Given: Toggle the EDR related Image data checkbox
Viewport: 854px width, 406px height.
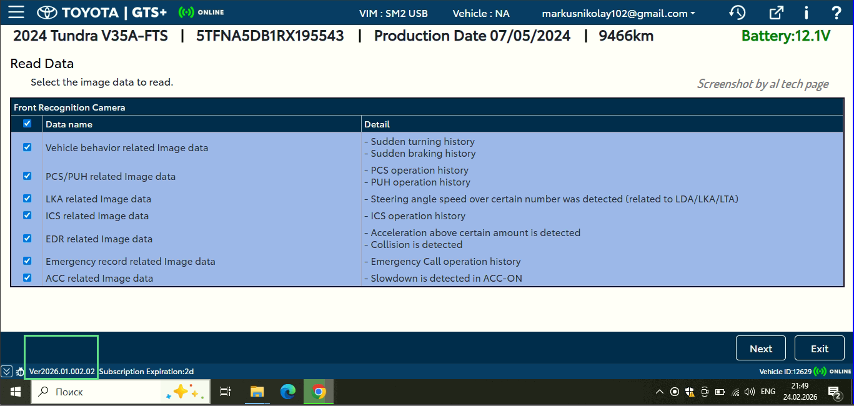Looking at the screenshot, I should point(27,239).
